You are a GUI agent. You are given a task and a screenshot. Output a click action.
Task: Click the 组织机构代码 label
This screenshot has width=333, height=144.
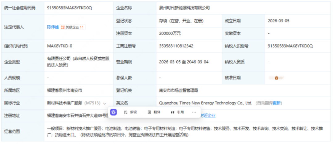(16, 46)
